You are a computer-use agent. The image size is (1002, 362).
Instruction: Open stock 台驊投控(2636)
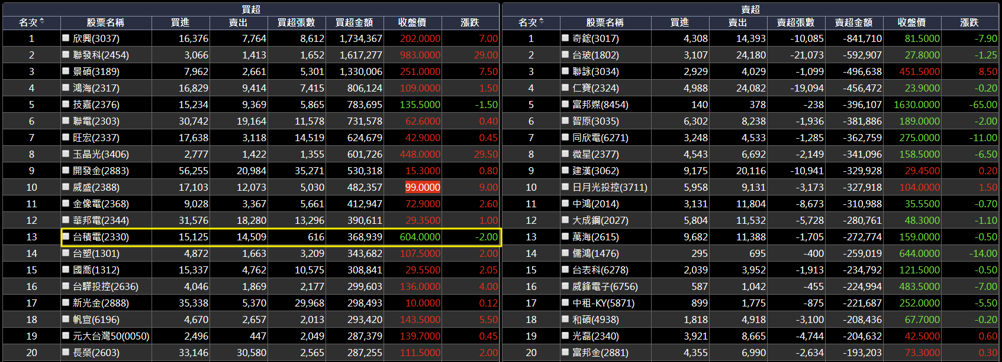tap(105, 286)
